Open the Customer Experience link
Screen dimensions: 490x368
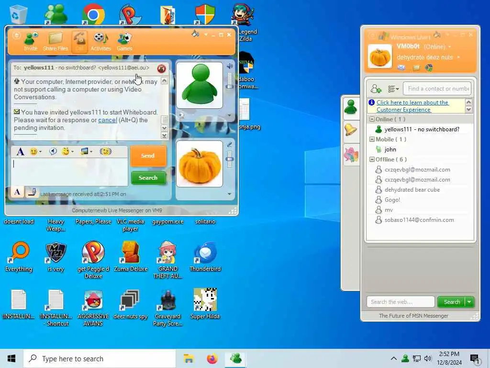[412, 106]
